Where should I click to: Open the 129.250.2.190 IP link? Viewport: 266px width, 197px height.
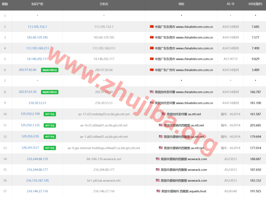click(30, 114)
